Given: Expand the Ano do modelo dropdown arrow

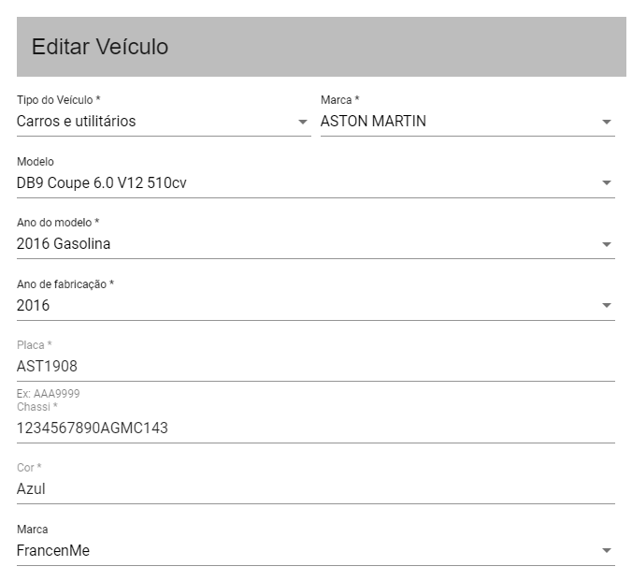Looking at the screenshot, I should click(607, 244).
